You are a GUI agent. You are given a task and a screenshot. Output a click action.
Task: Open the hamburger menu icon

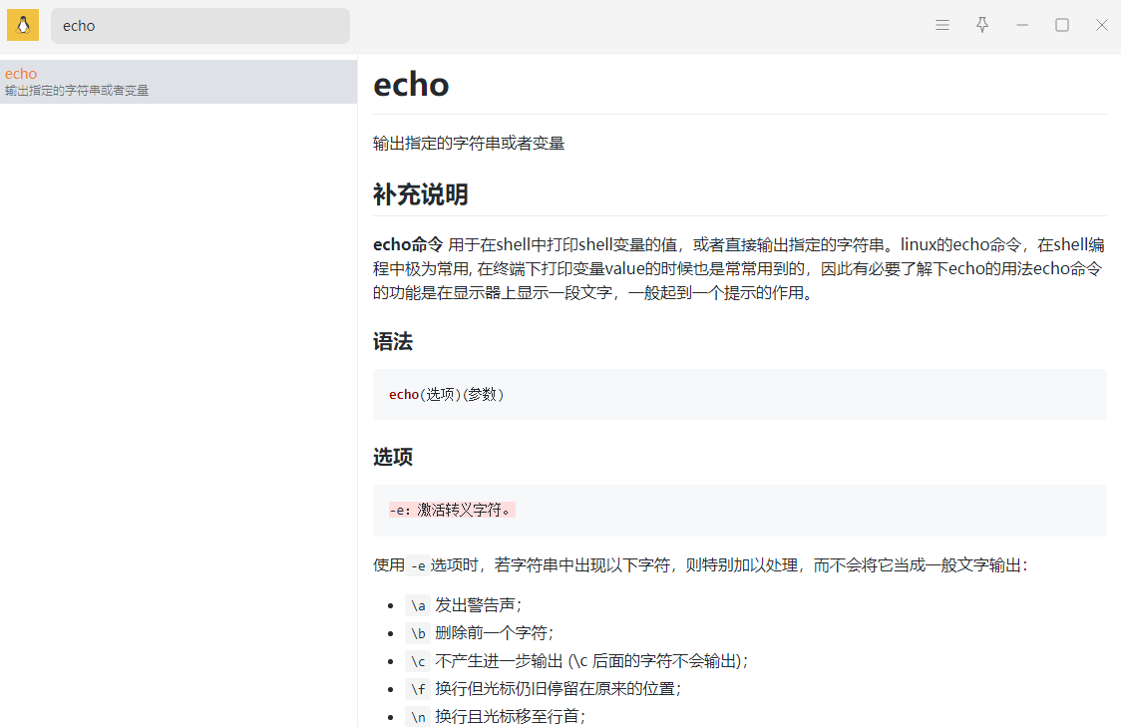942,25
